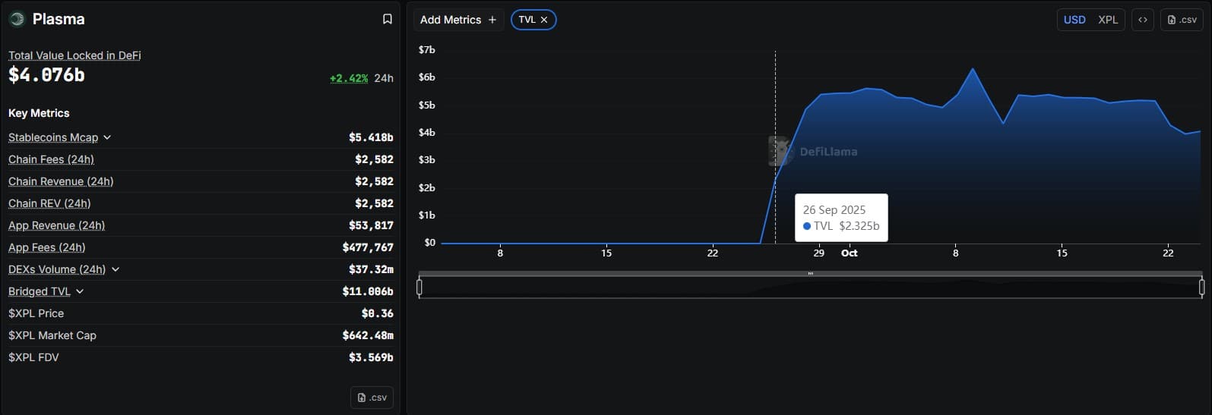1212x415 pixels.
Task: Expand the DEXs Volume (24h) row
Action: (116, 269)
